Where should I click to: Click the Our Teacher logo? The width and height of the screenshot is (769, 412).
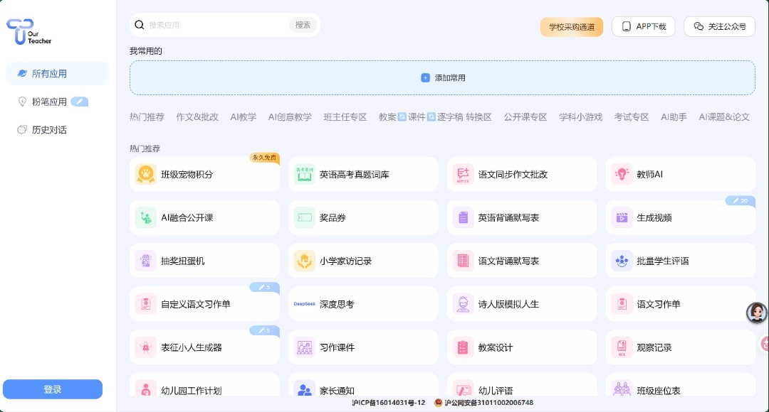click(28, 31)
